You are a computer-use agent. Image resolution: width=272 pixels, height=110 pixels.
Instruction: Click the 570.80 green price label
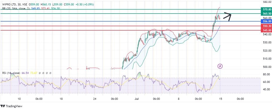coord(267,10)
